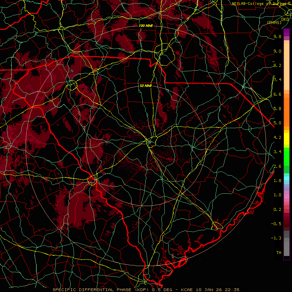Viewport: 292px width, 292px height.
Task: Select the 5.8 scale value
Action: point(277,109)
